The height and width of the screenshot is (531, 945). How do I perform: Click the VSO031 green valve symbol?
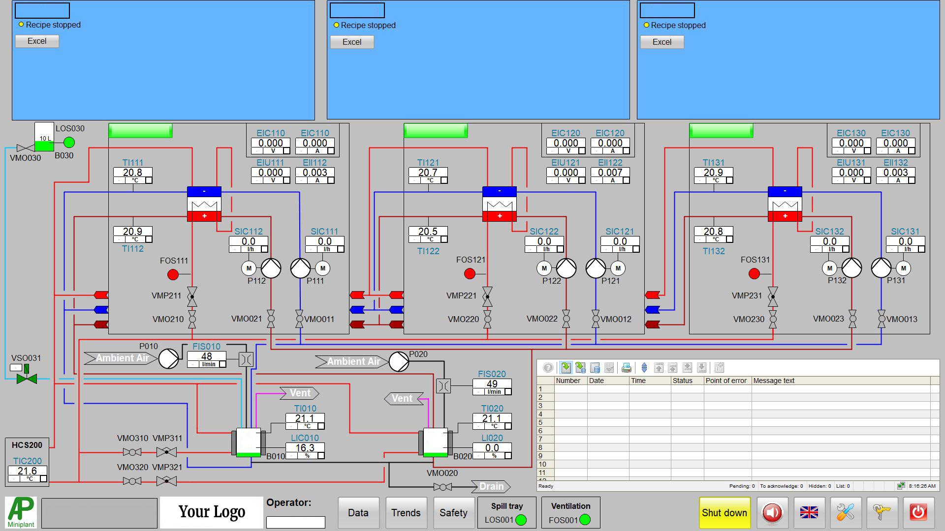click(x=27, y=379)
